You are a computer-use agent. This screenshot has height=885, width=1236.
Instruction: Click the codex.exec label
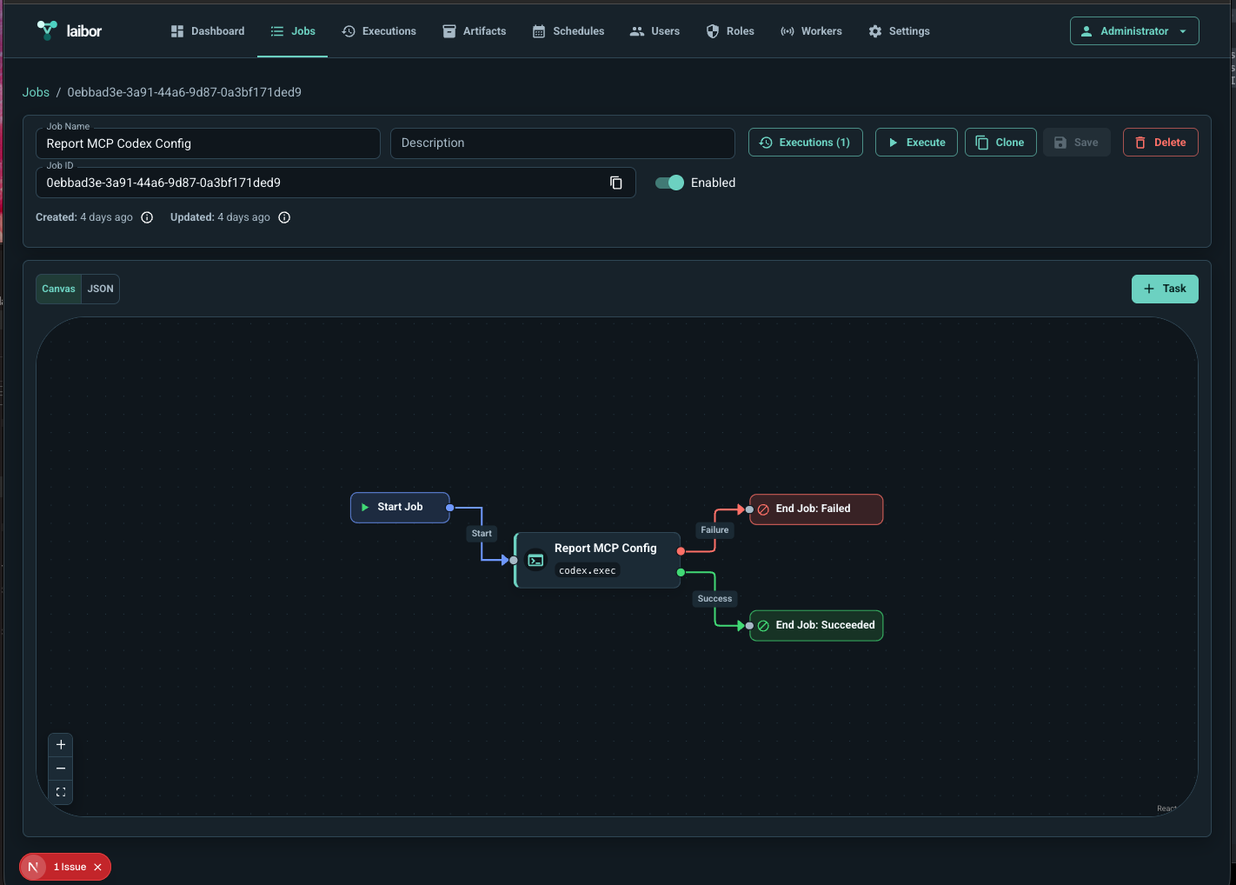click(588, 570)
